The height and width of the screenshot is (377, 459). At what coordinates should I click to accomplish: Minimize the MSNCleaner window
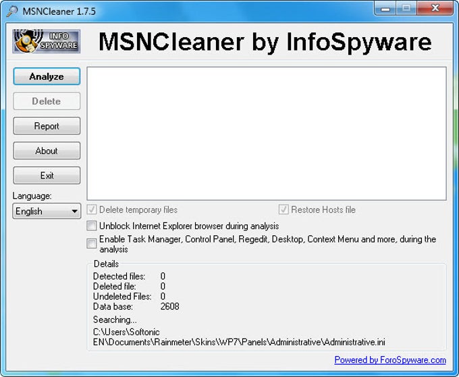385,8
